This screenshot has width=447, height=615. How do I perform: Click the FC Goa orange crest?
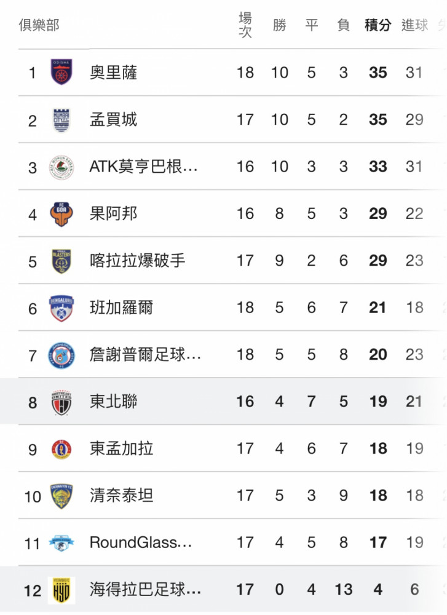click(61, 214)
